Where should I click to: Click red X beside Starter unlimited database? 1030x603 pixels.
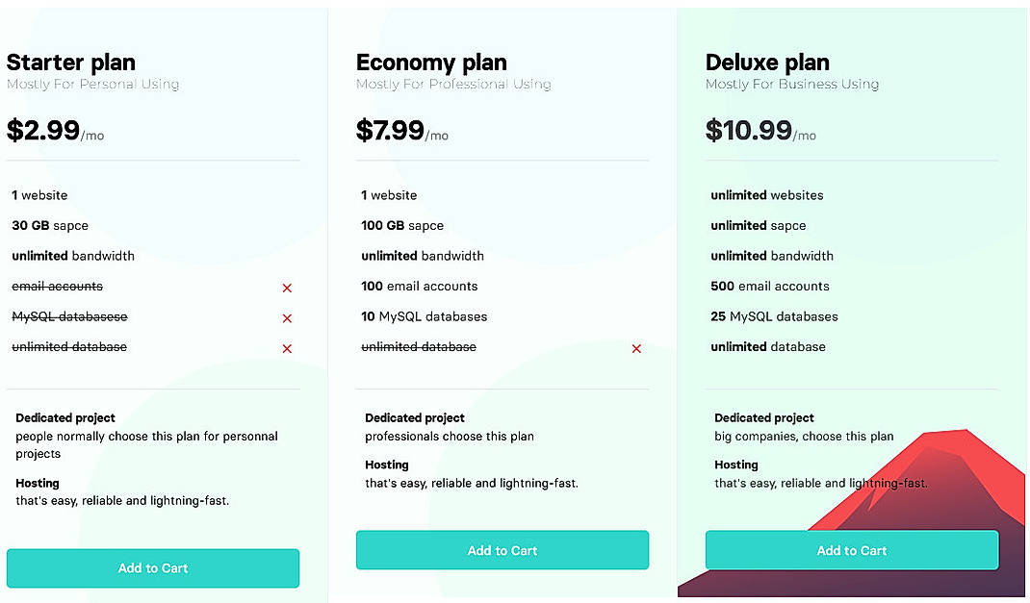(287, 348)
